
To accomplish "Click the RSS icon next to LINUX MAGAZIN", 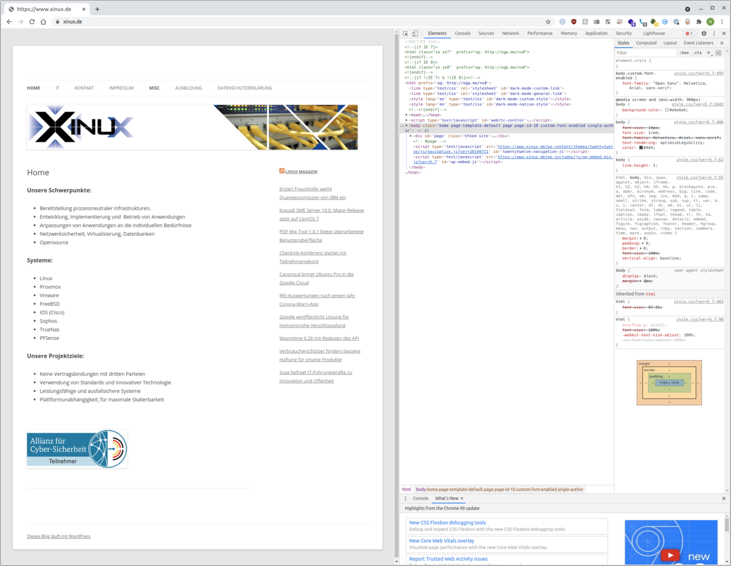I will 281,171.
